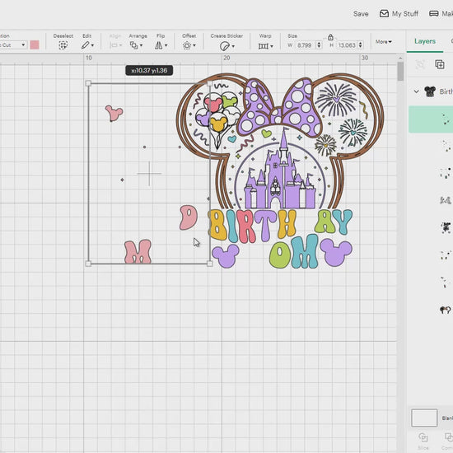Click the scrollbar up arrow
This screenshot has height=453, width=453.
(400, 58)
